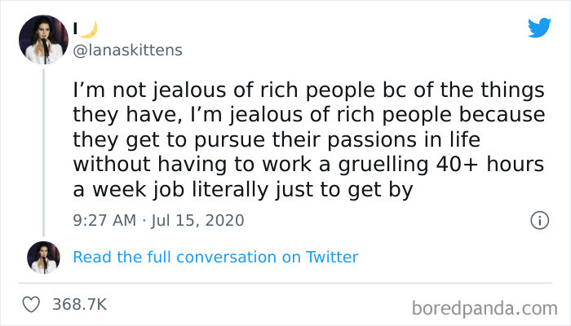Click the Twitter bird logo
The image size is (571, 326).
click(539, 28)
